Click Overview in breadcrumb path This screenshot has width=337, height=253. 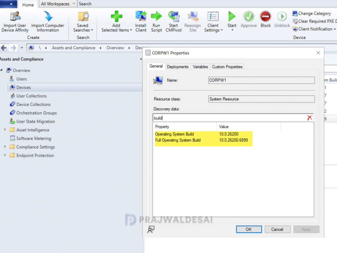pos(115,48)
